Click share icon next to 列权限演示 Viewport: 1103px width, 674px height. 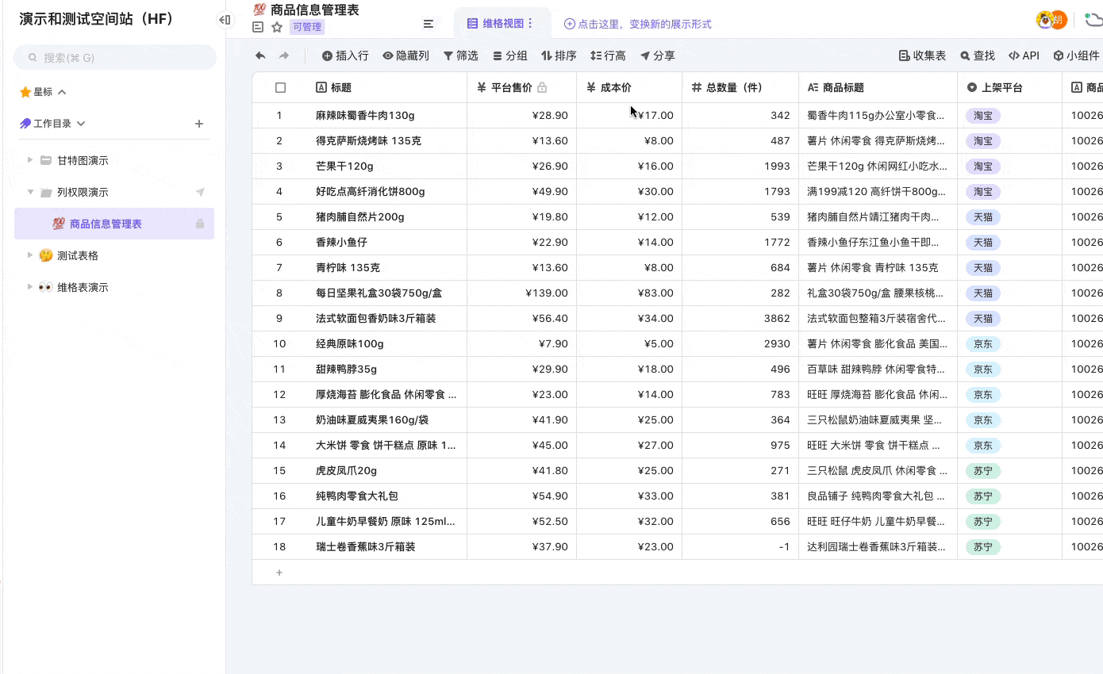pyautogui.click(x=200, y=192)
